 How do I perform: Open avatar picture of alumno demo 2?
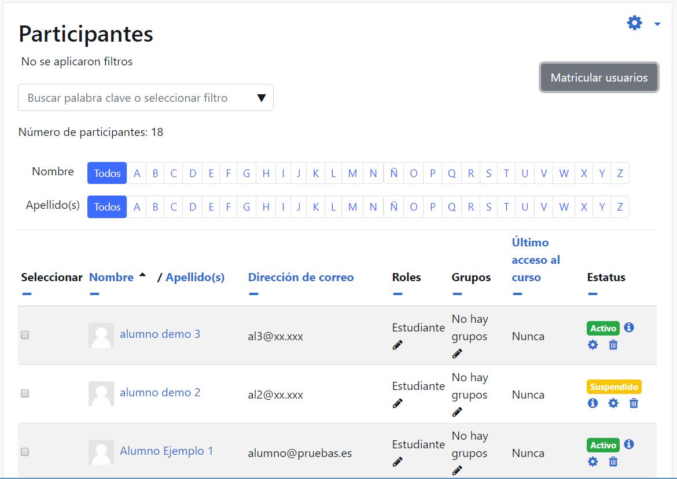pyautogui.click(x=101, y=393)
